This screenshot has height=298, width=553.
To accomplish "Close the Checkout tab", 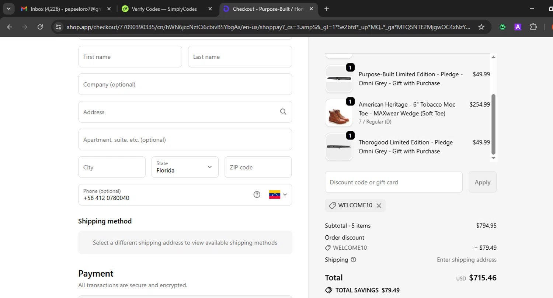I will pyautogui.click(x=311, y=9).
